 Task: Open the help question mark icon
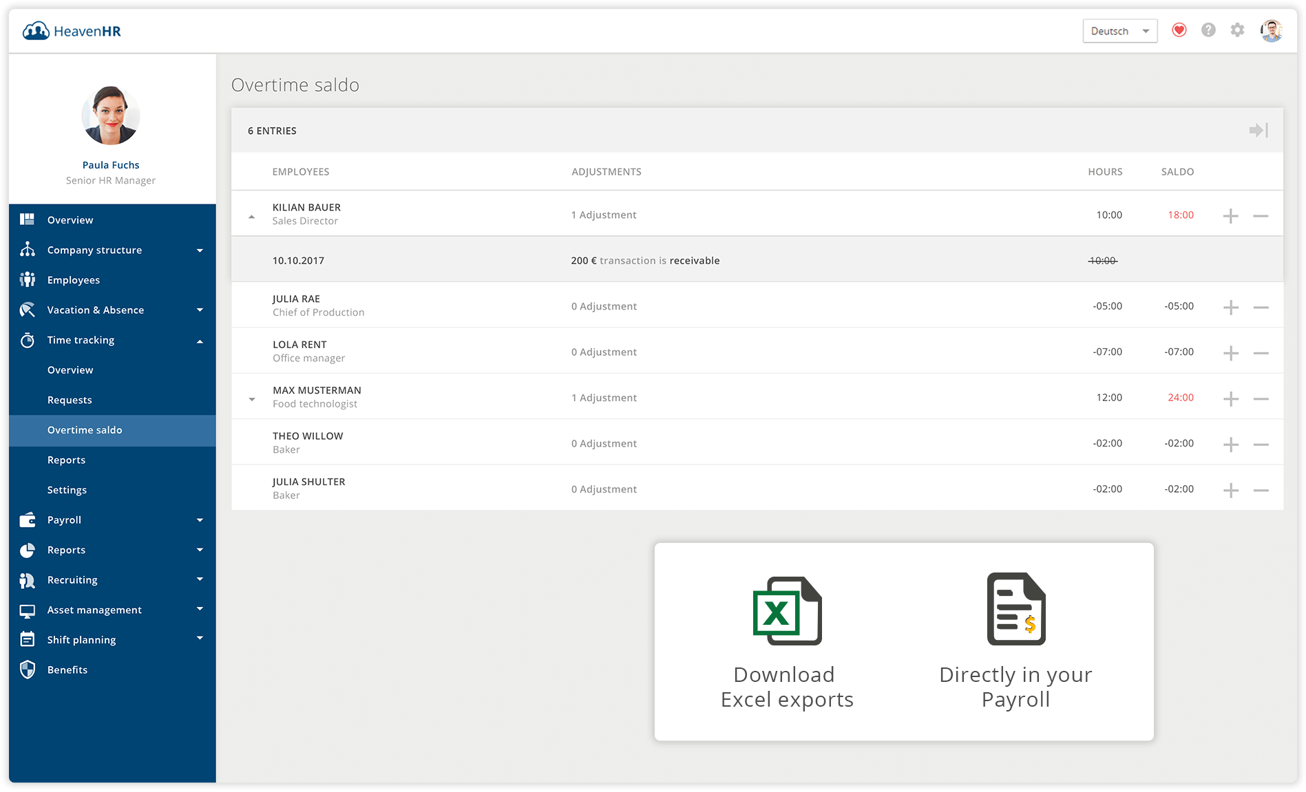(x=1208, y=30)
